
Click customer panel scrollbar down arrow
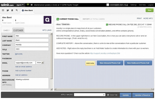(x=51, y=89)
